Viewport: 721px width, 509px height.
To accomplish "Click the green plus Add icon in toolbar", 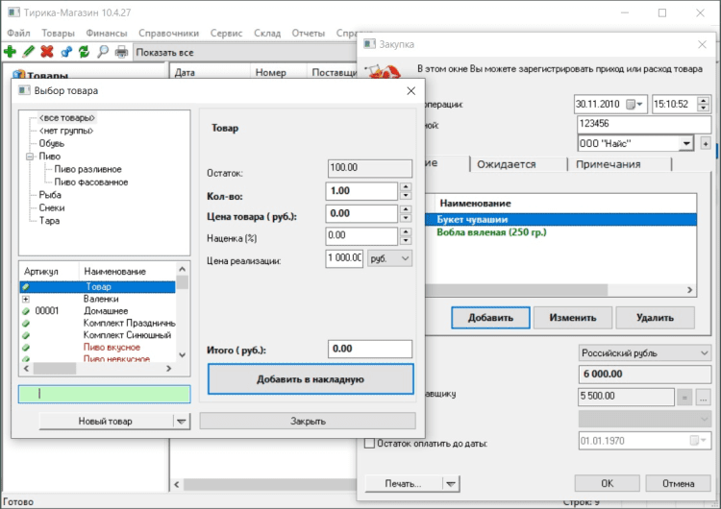I will [11, 52].
